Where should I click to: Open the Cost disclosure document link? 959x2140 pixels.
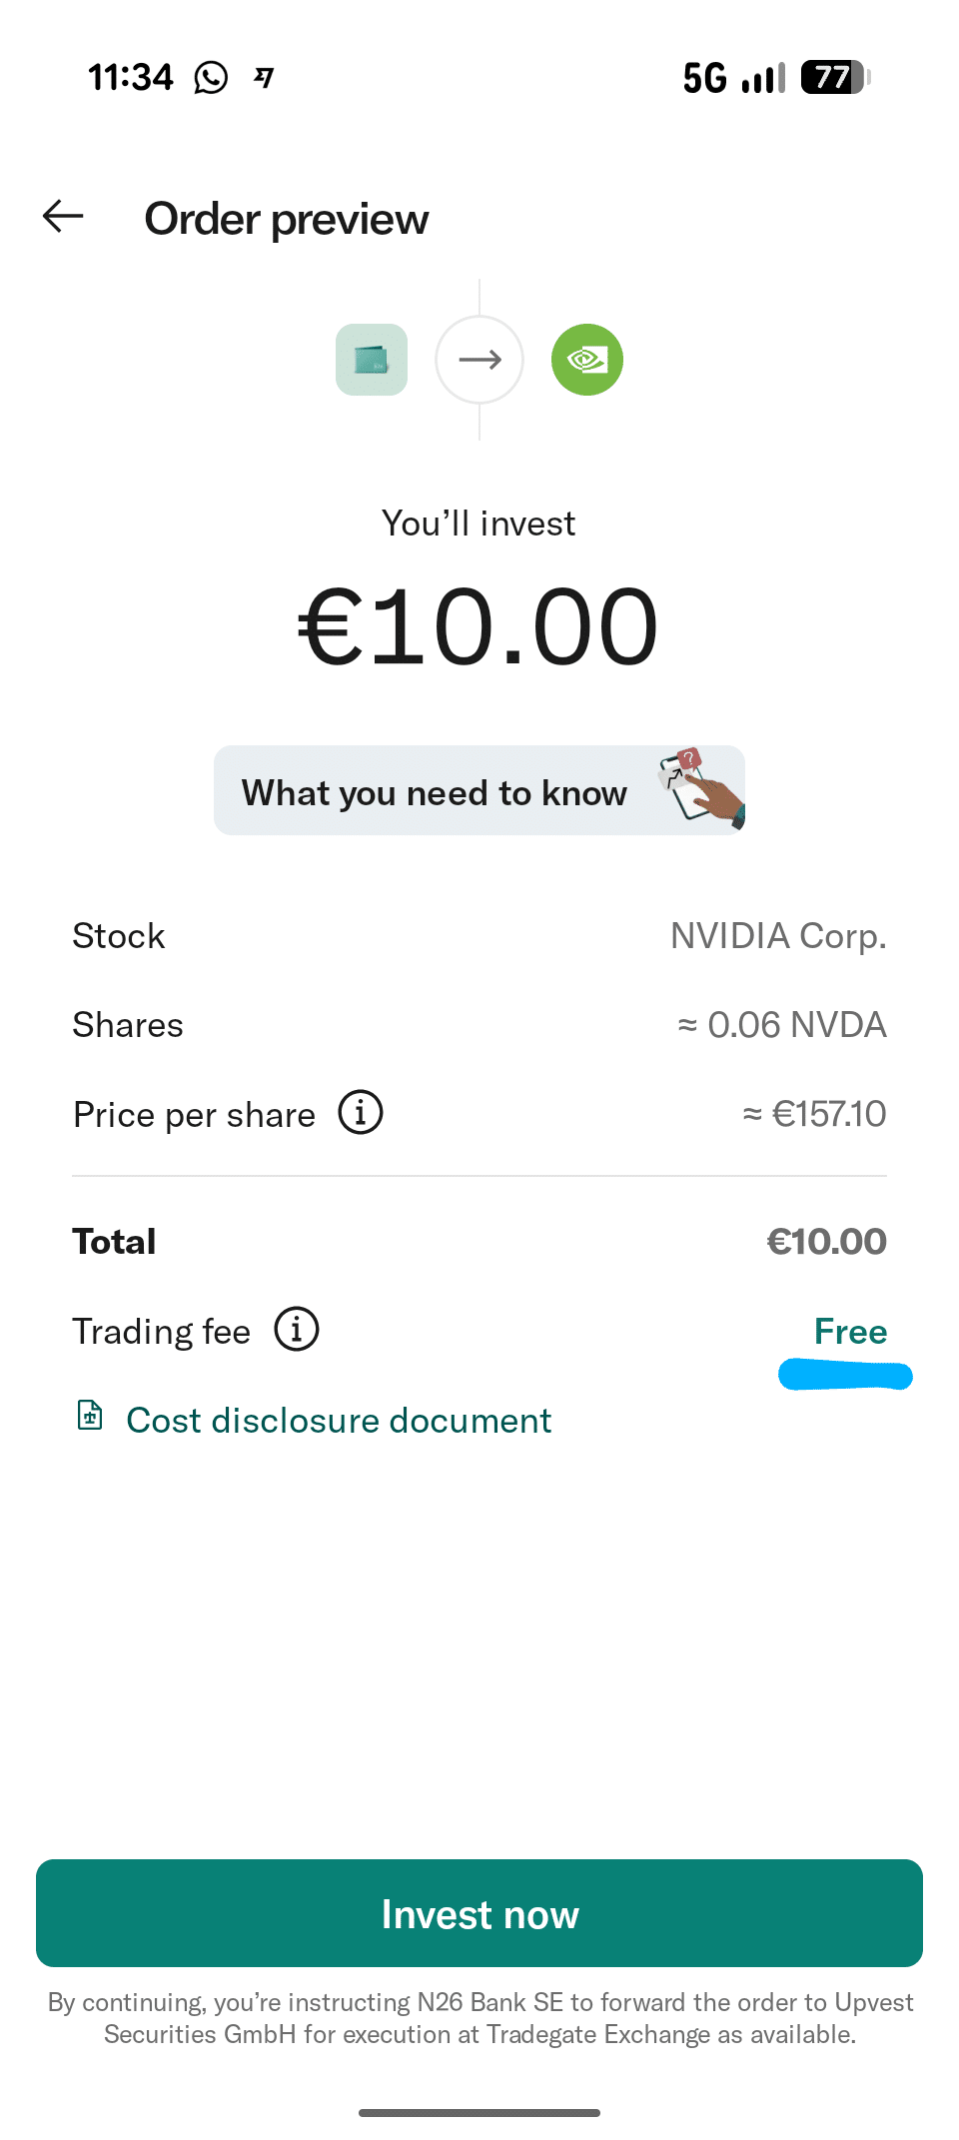click(339, 1421)
